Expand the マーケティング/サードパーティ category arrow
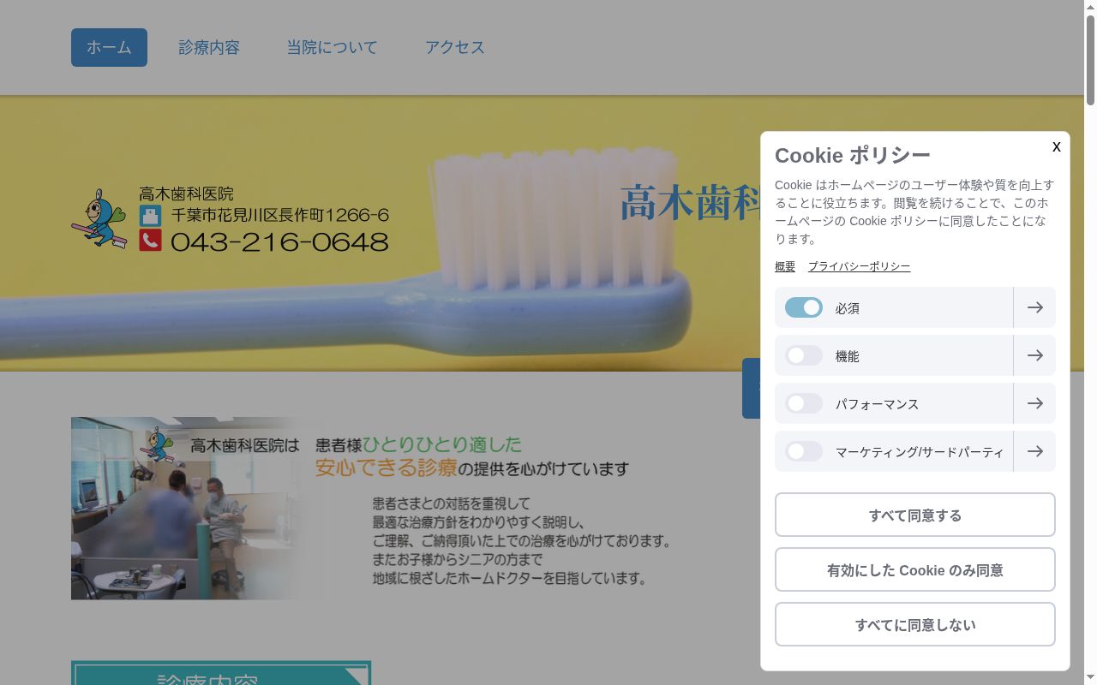The width and height of the screenshot is (1097, 685). [1034, 451]
